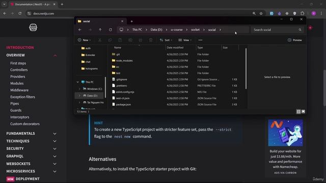Click NestJS logo in docs sidebar
This screenshot has height=183, width=326.
(33, 27)
